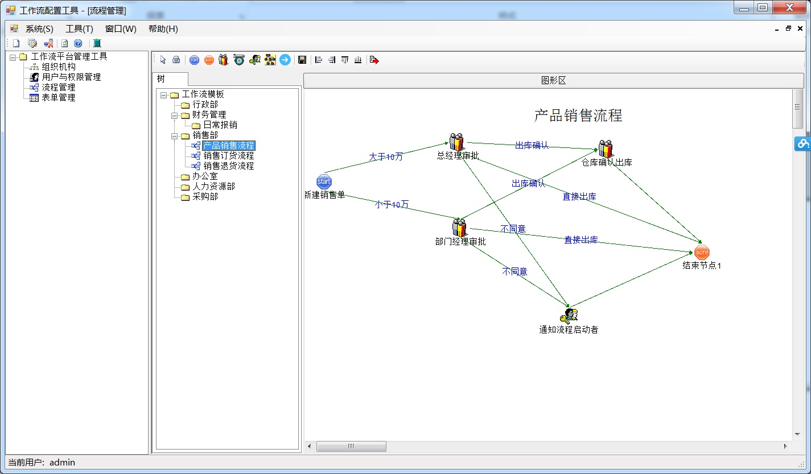Click the new blank document icon

point(16,43)
